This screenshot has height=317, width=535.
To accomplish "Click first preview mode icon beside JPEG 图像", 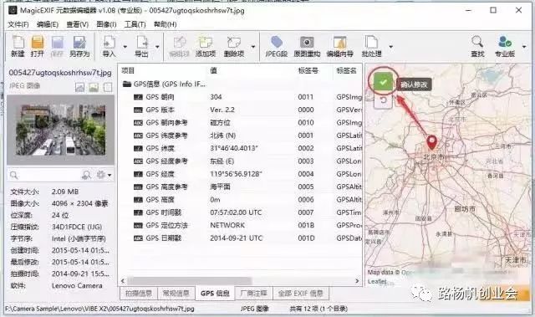I will pos(79,87).
